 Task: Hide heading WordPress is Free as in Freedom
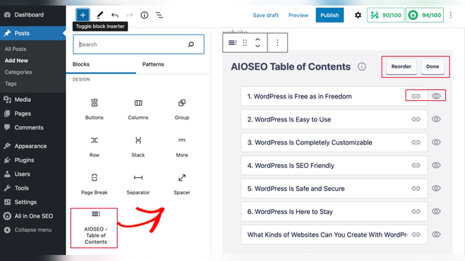(436, 96)
